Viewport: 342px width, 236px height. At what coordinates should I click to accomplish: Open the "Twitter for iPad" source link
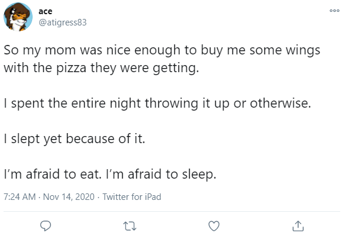click(x=132, y=197)
